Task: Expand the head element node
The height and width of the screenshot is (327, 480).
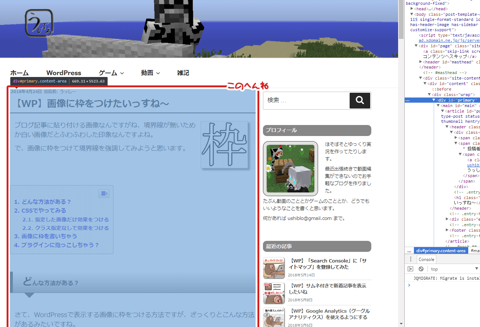Action: (412, 9)
